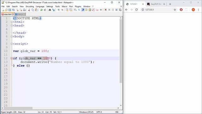The width and height of the screenshot is (202, 114).
Task: Switch to the EasyPHP Chrome tab
Action: tap(156, 4)
